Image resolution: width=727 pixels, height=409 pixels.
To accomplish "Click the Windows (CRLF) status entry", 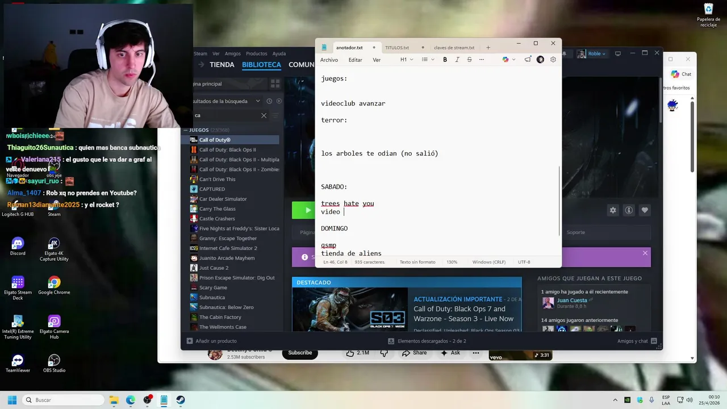I will (489, 262).
